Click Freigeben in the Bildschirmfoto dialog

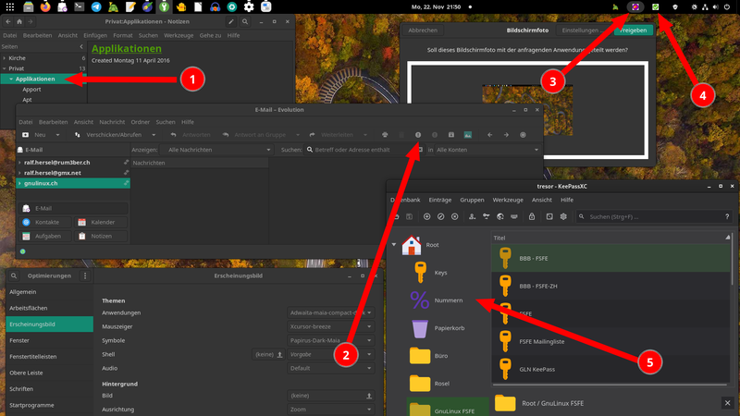click(x=634, y=31)
